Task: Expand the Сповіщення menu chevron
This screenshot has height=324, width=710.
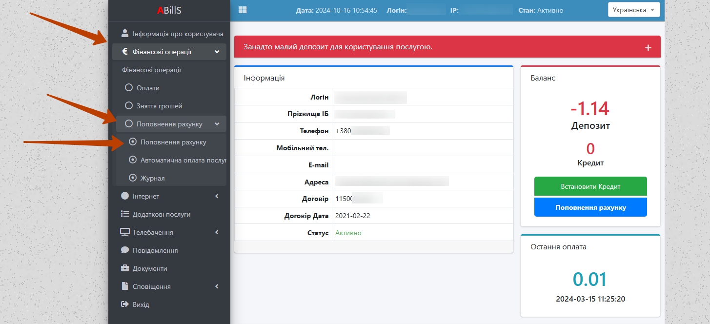Action: pos(217,286)
